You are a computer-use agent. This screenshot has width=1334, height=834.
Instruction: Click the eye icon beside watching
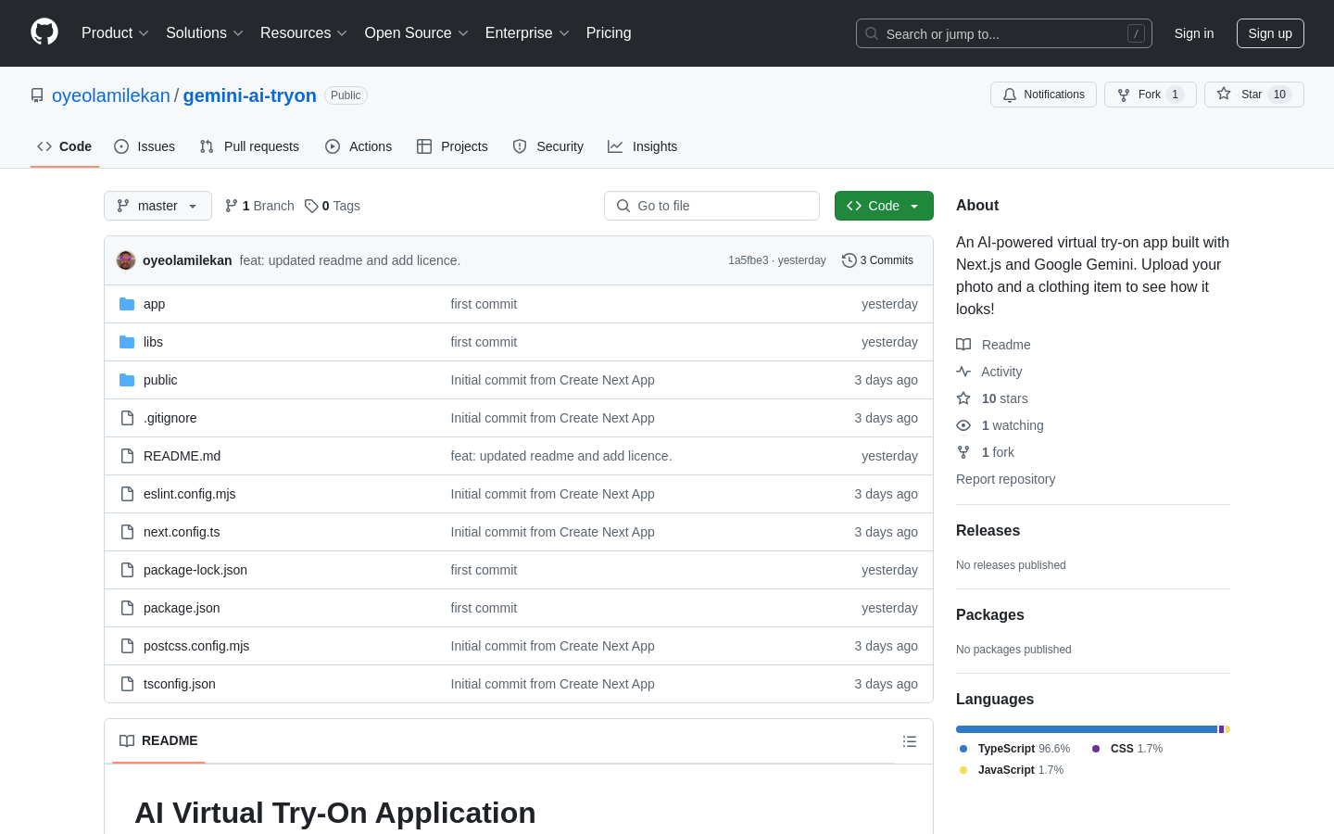click(963, 425)
